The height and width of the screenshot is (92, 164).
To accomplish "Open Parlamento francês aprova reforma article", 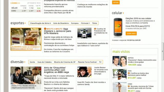I will [x=56, y=5].
